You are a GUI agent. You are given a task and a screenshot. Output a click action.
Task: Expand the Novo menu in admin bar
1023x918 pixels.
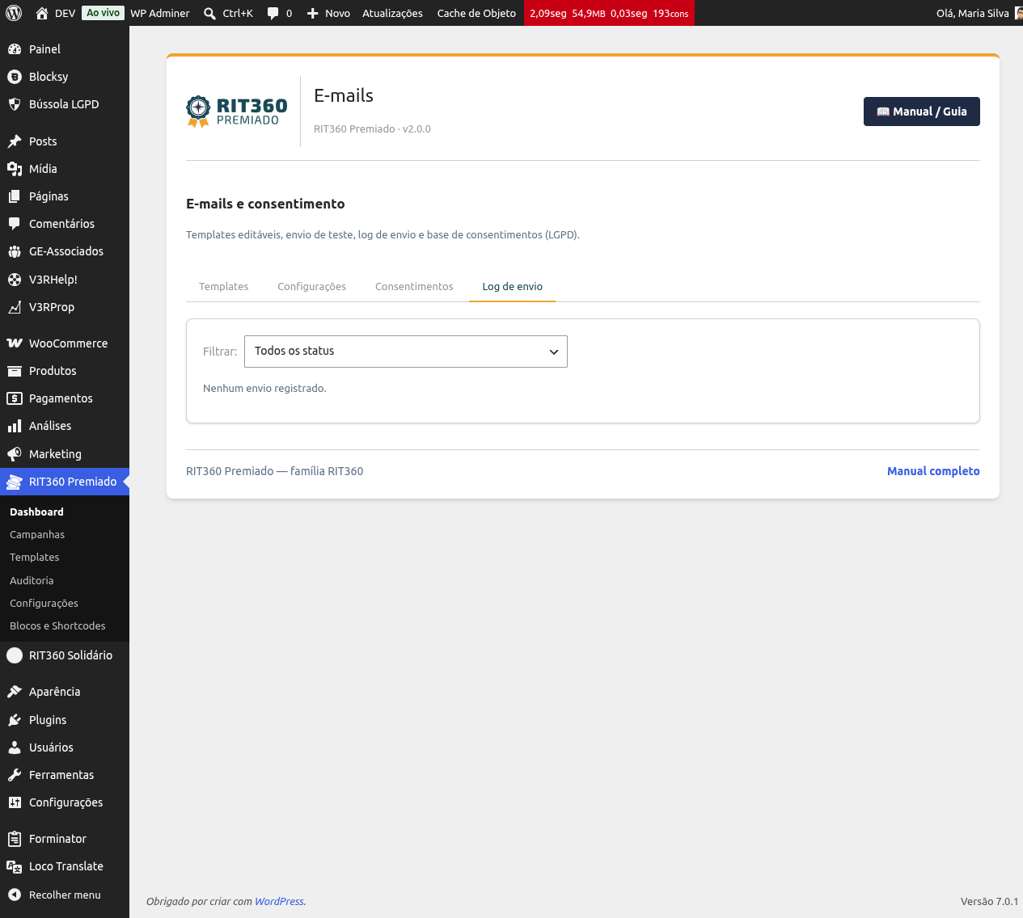(x=328, y=13)
